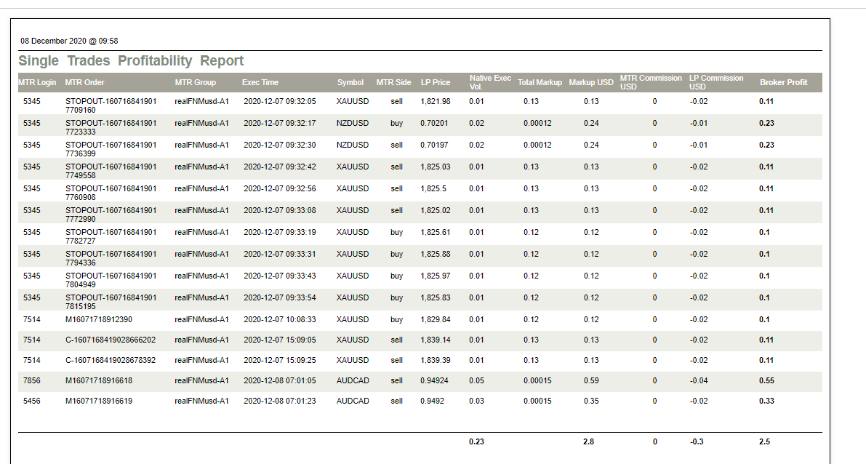Click the total Broker Profit 2.5 value
Viewport: 866px width, 464px height.
(764, 441)
